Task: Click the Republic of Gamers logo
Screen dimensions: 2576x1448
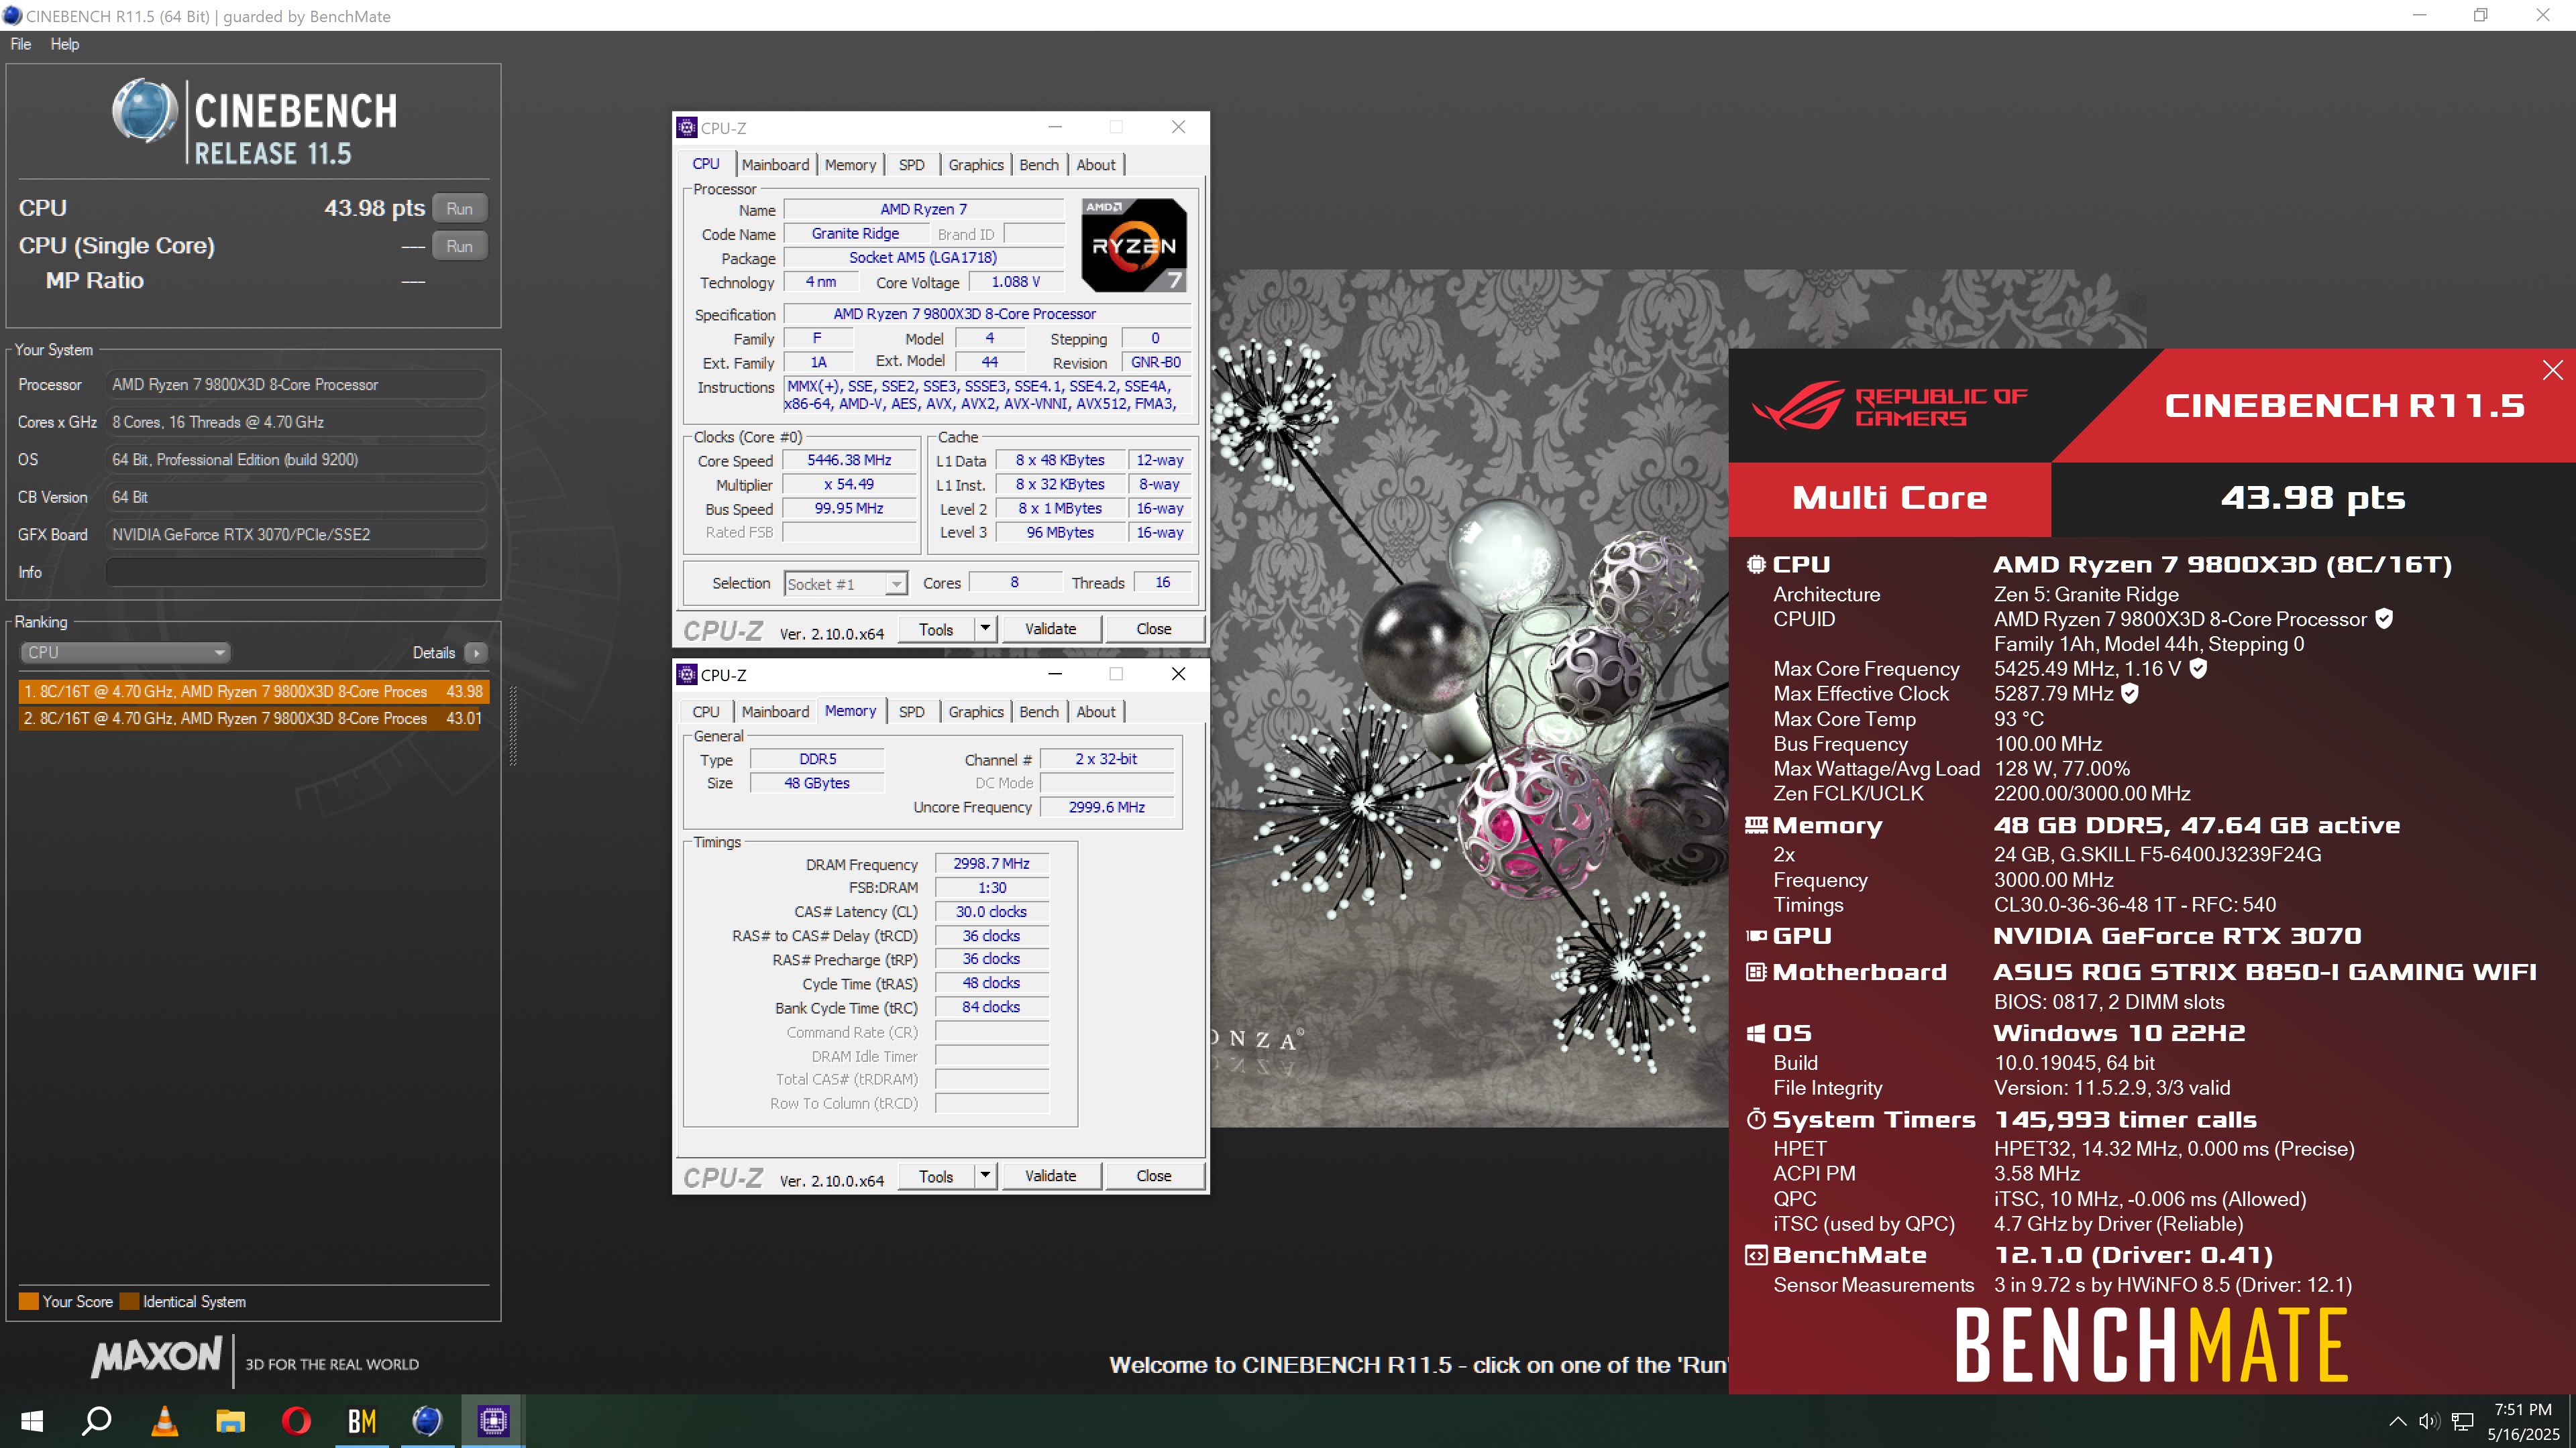Action: [1890, 405]
